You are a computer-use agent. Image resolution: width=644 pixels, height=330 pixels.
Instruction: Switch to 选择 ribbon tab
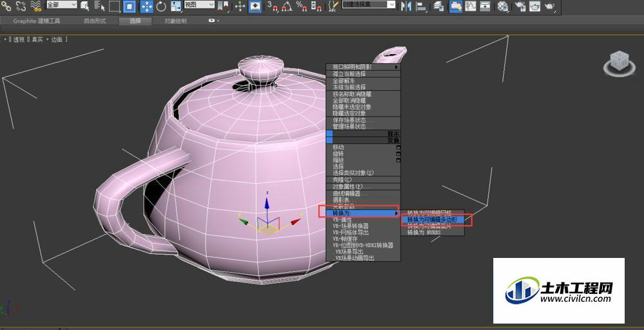coord(135,21)
